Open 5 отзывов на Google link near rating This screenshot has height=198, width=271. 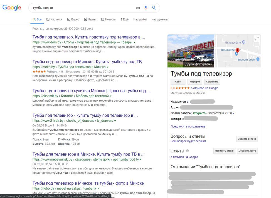point(205,88)
